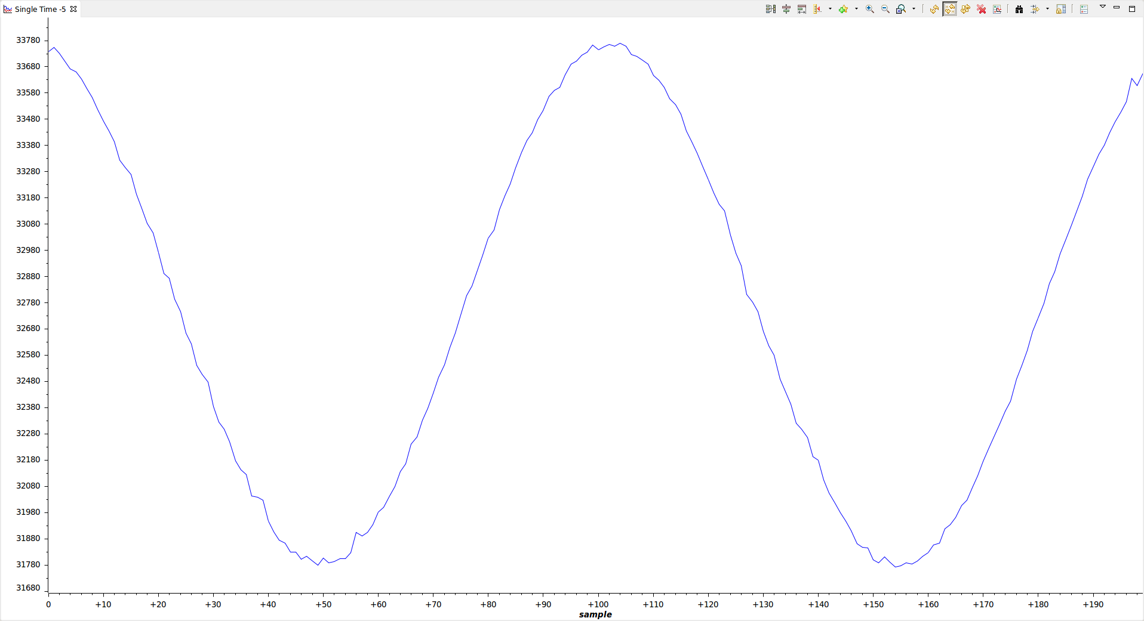Screen dimensions: 1144x621
Task: Zoom out of the graph
Action: [x=885, y=9]
